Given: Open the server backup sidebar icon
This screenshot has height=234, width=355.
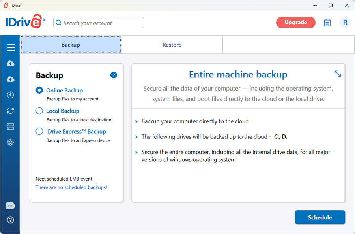Looking at the screenshot, I should pyautogui.click(x=10, y=126).
